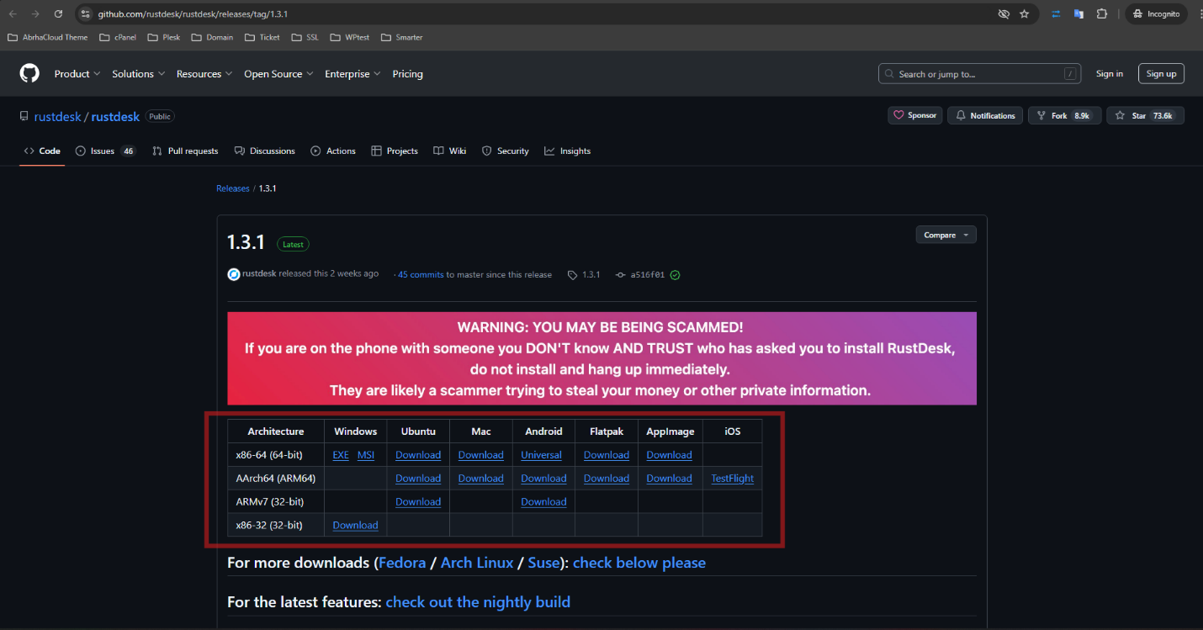Open the iOS TestFlight link
Viewport: 1203px width, 630px height.
[732, 479]
